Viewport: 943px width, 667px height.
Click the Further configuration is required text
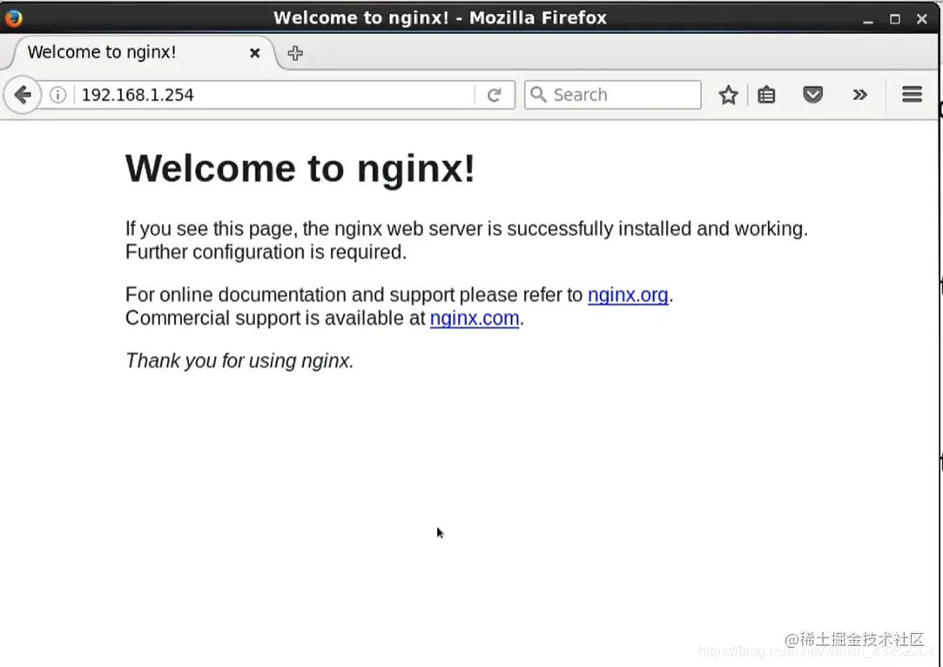pos(266,252)
